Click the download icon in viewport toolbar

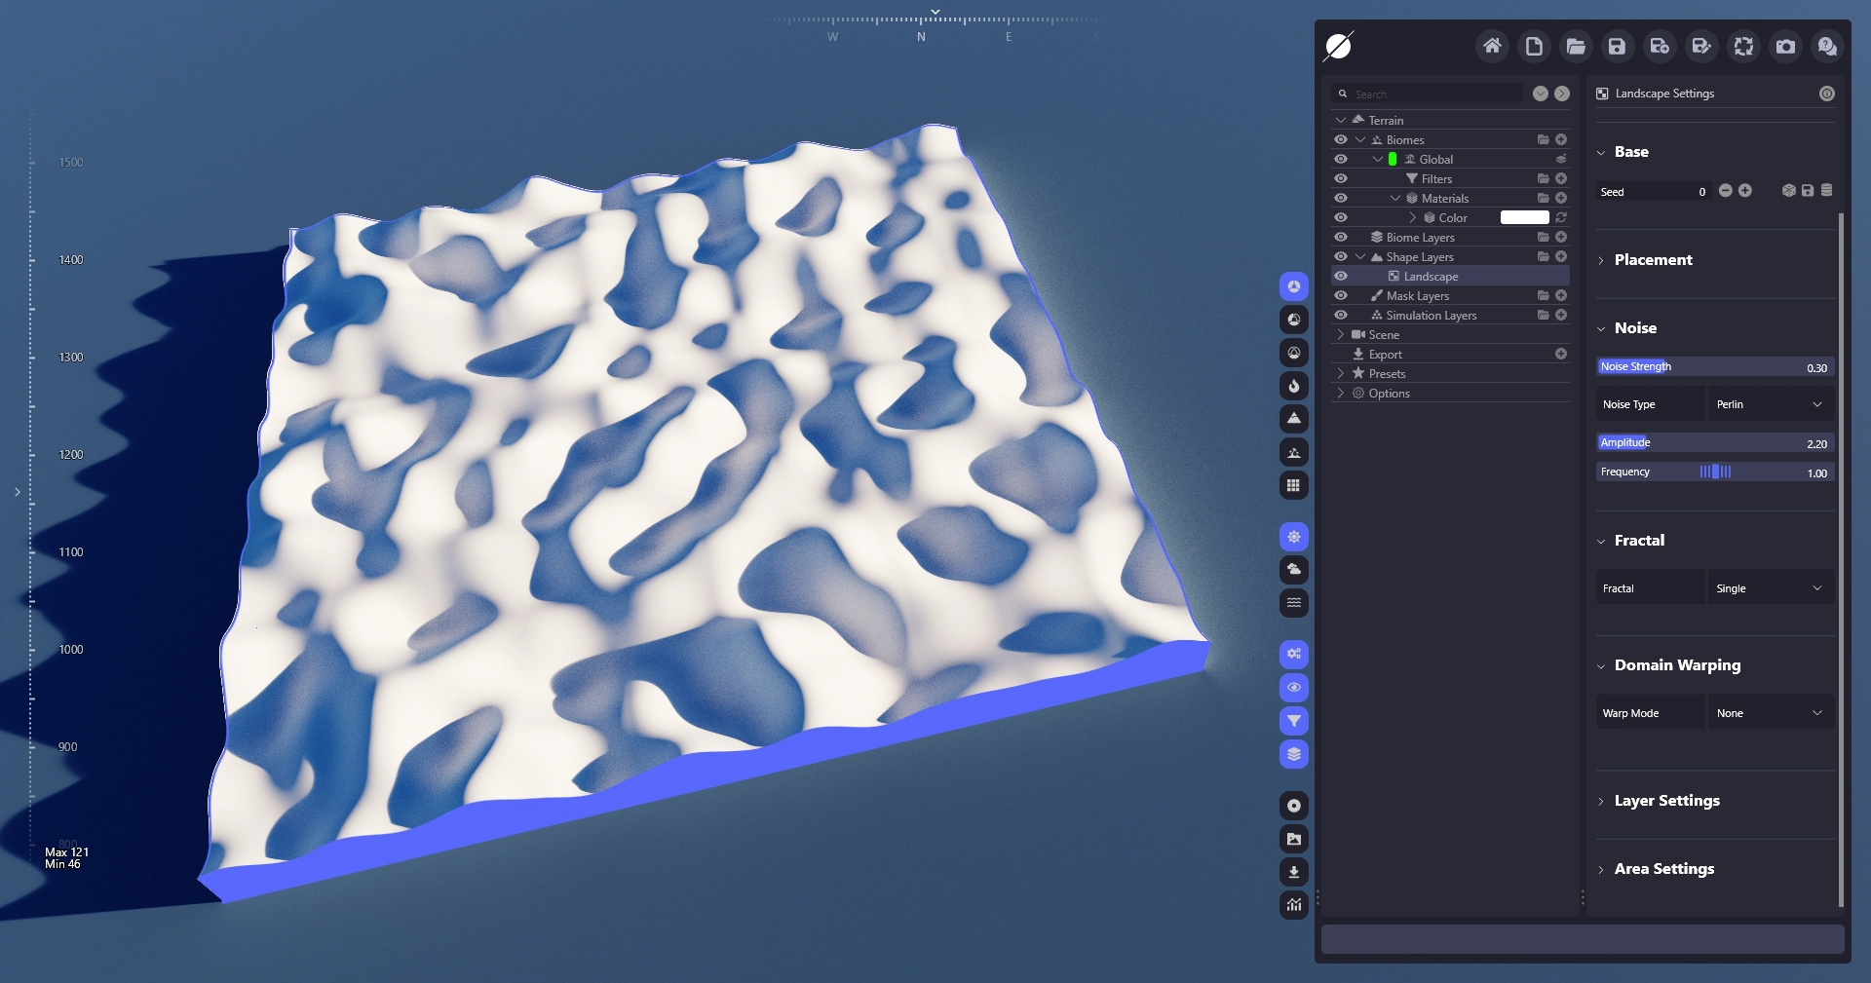pos(1294,872)
